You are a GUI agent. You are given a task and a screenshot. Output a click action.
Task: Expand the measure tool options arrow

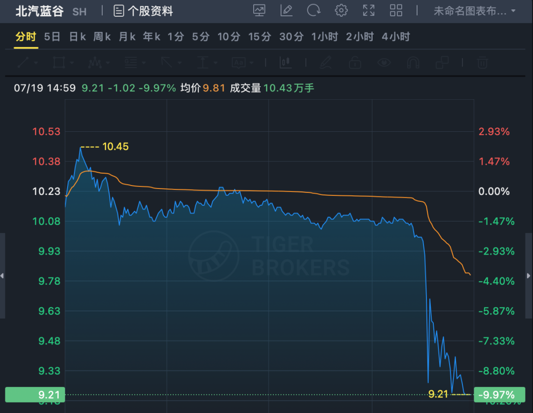tap(216, 63)
